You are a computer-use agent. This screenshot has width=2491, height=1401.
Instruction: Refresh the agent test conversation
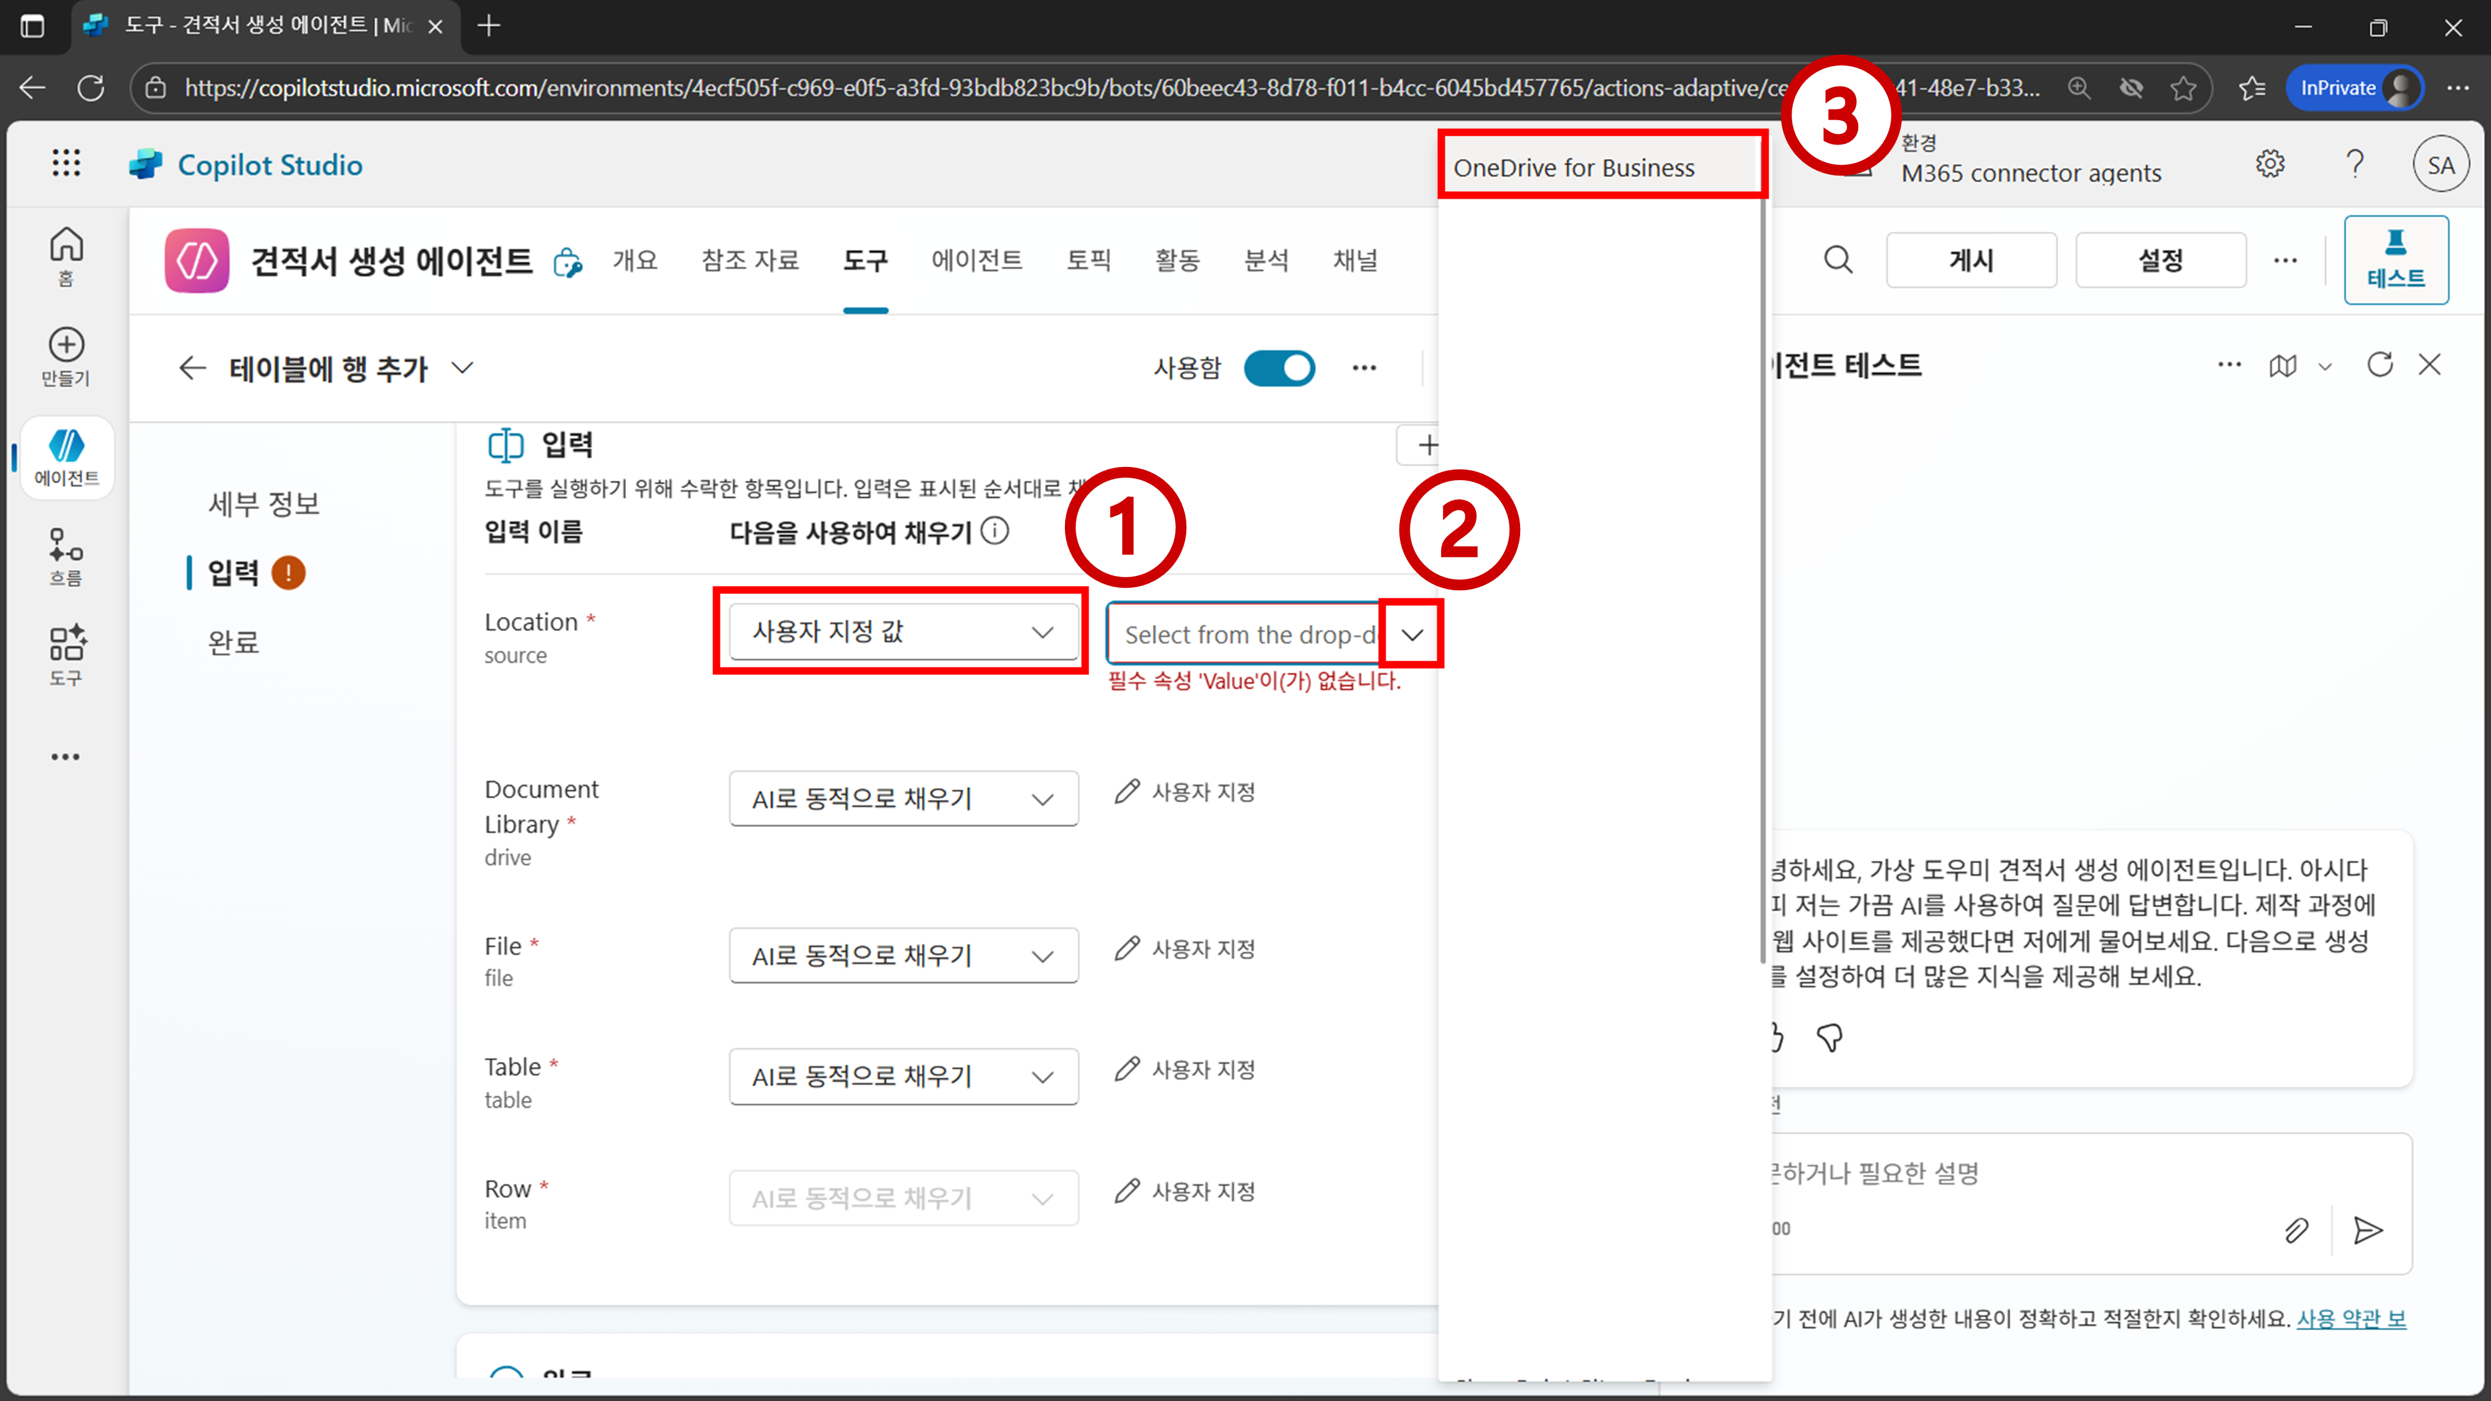[x=2380, y=364]
